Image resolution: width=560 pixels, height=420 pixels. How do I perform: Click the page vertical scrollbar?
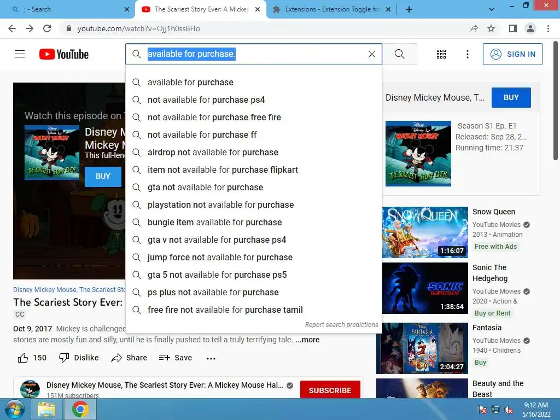click(556, 101)
